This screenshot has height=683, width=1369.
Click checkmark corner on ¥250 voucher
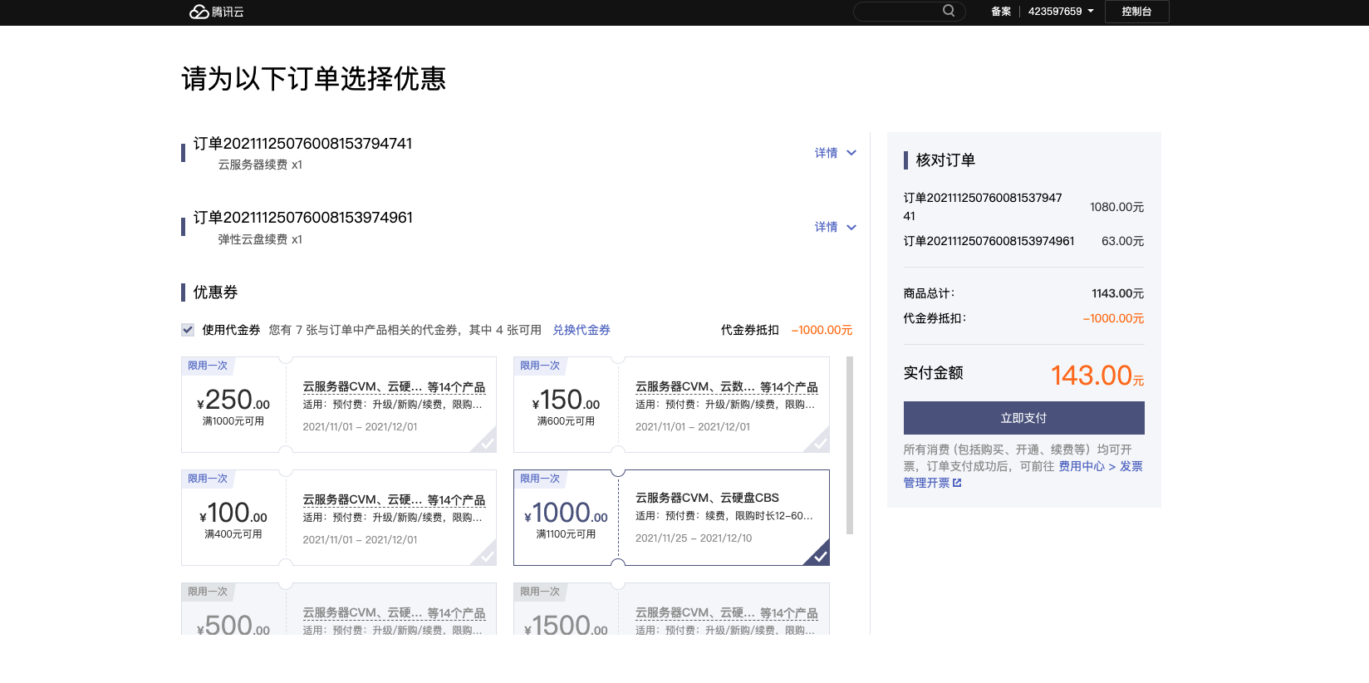[486, 442]
